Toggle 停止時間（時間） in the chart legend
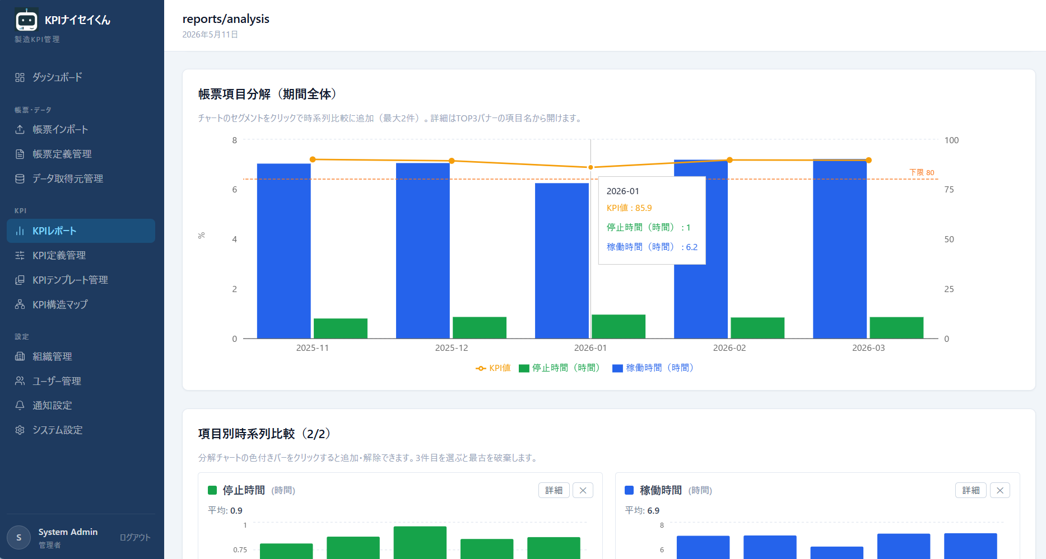The image size is (1046, 559). point(559,368)
